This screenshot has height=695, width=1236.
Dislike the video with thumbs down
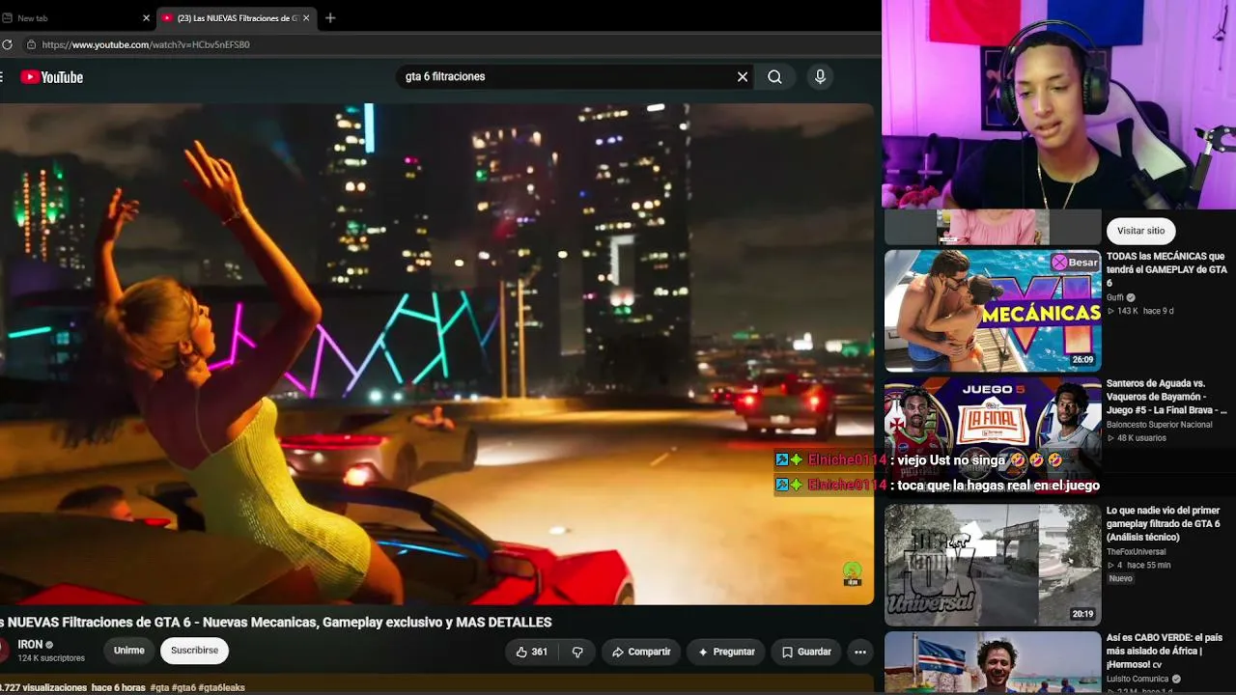click(577, 652)
